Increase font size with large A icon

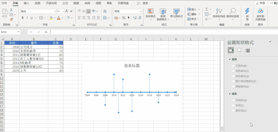67,11
